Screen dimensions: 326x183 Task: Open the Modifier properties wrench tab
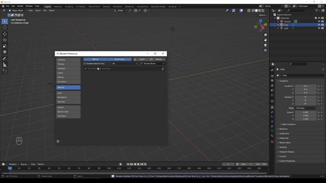point(272,112)
